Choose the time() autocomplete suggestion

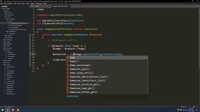[107, 62]
